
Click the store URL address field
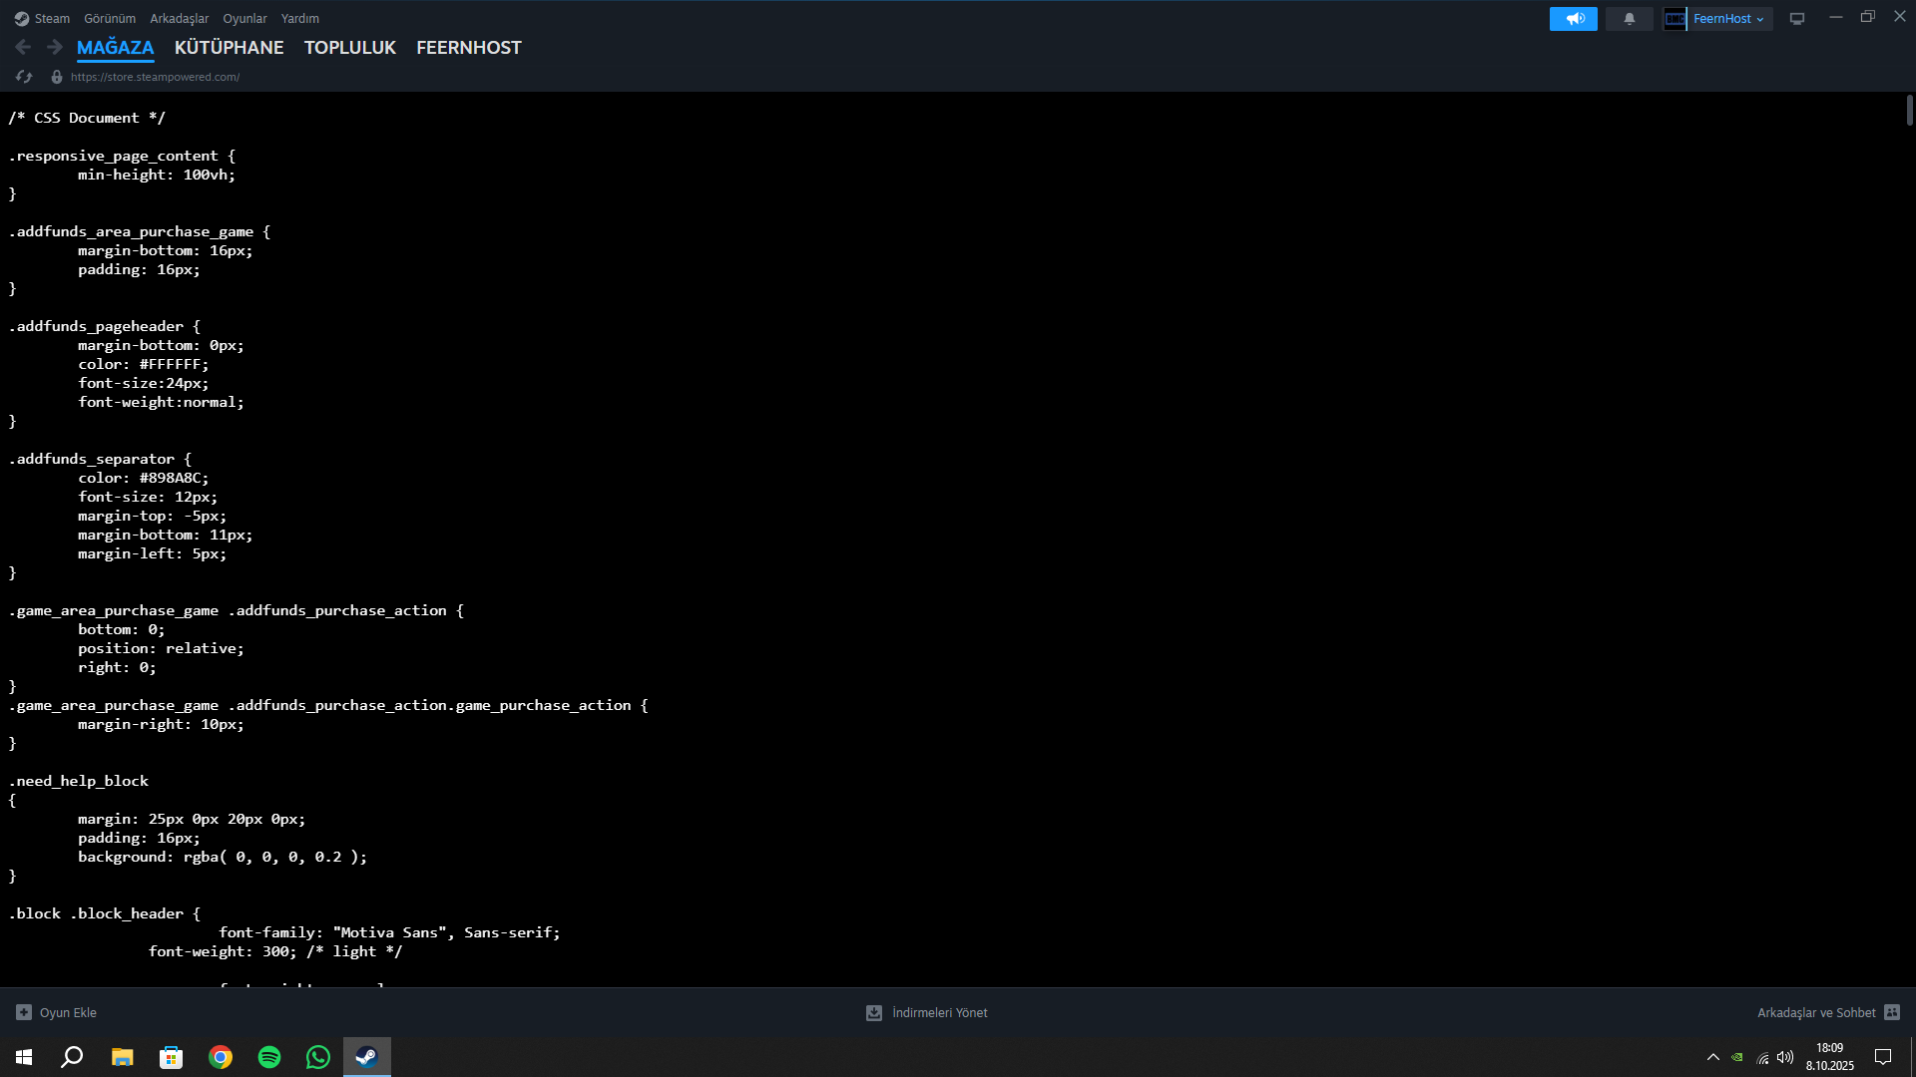pyautogui.click(x=155, y=77)
